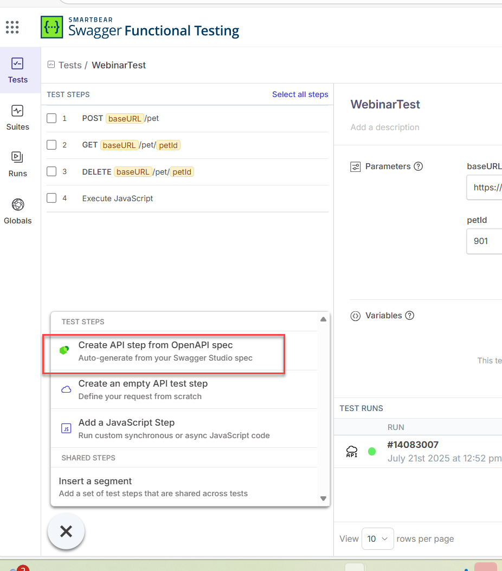Click the Select all steps link
The image size is (502, 571).
pos(300,94)
